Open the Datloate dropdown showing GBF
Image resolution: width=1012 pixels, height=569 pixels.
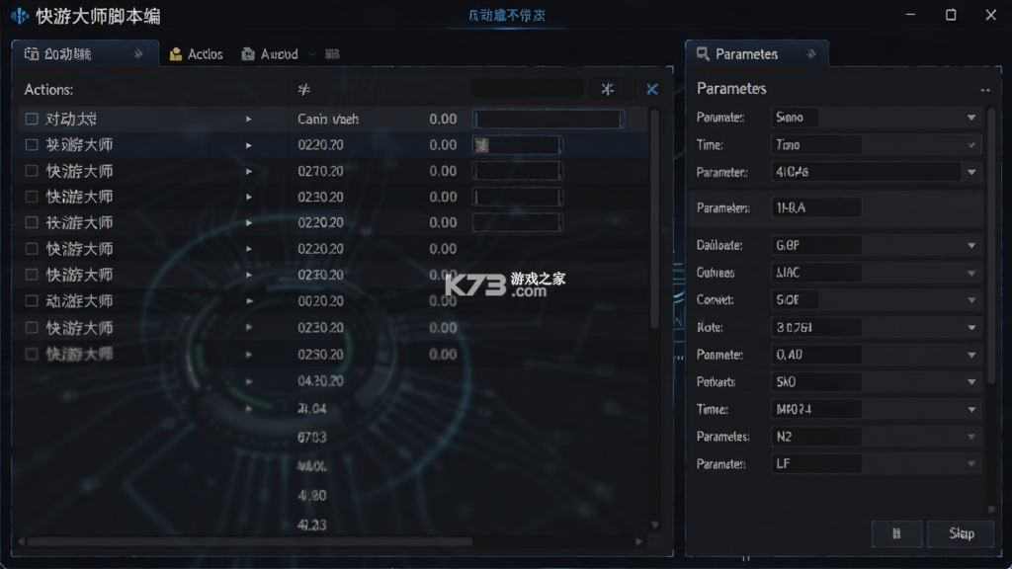(971, 246)
